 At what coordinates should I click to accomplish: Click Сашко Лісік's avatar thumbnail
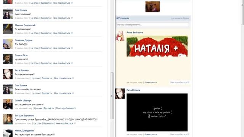(8, 59)
